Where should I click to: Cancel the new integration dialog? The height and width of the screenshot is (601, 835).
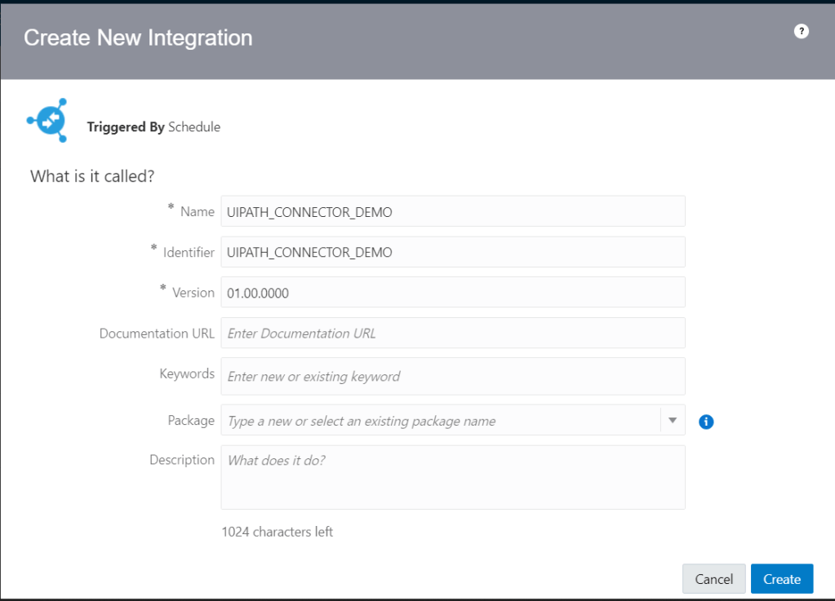coord(713,579)
